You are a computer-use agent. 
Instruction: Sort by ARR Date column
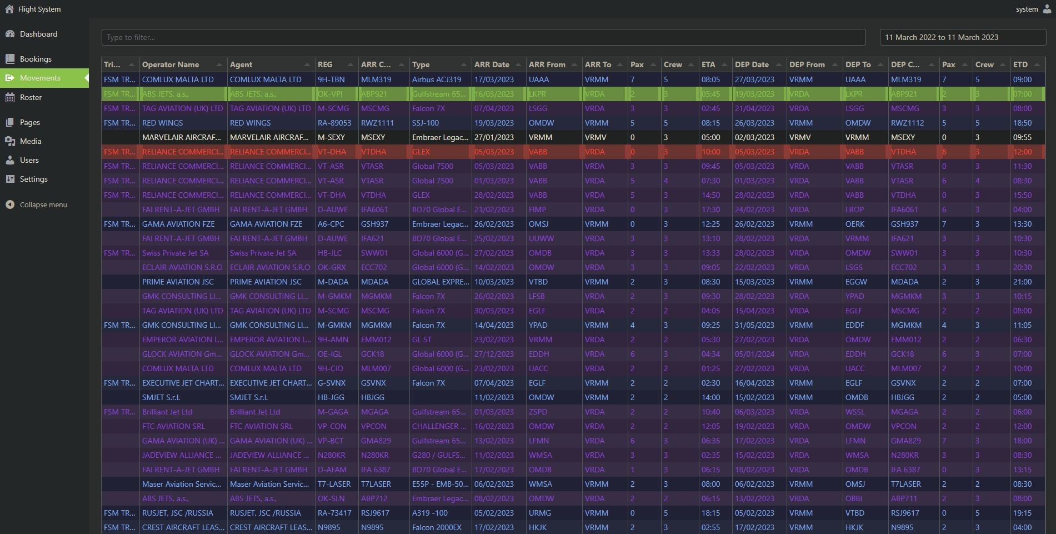(498, 64)
